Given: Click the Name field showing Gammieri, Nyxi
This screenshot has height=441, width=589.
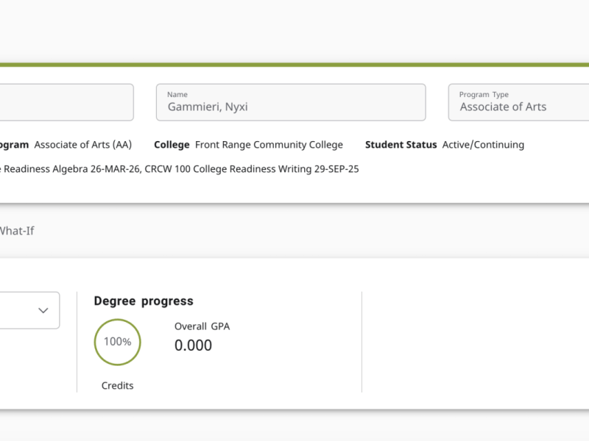Looking at the screenshot, I should click(290, 102).
